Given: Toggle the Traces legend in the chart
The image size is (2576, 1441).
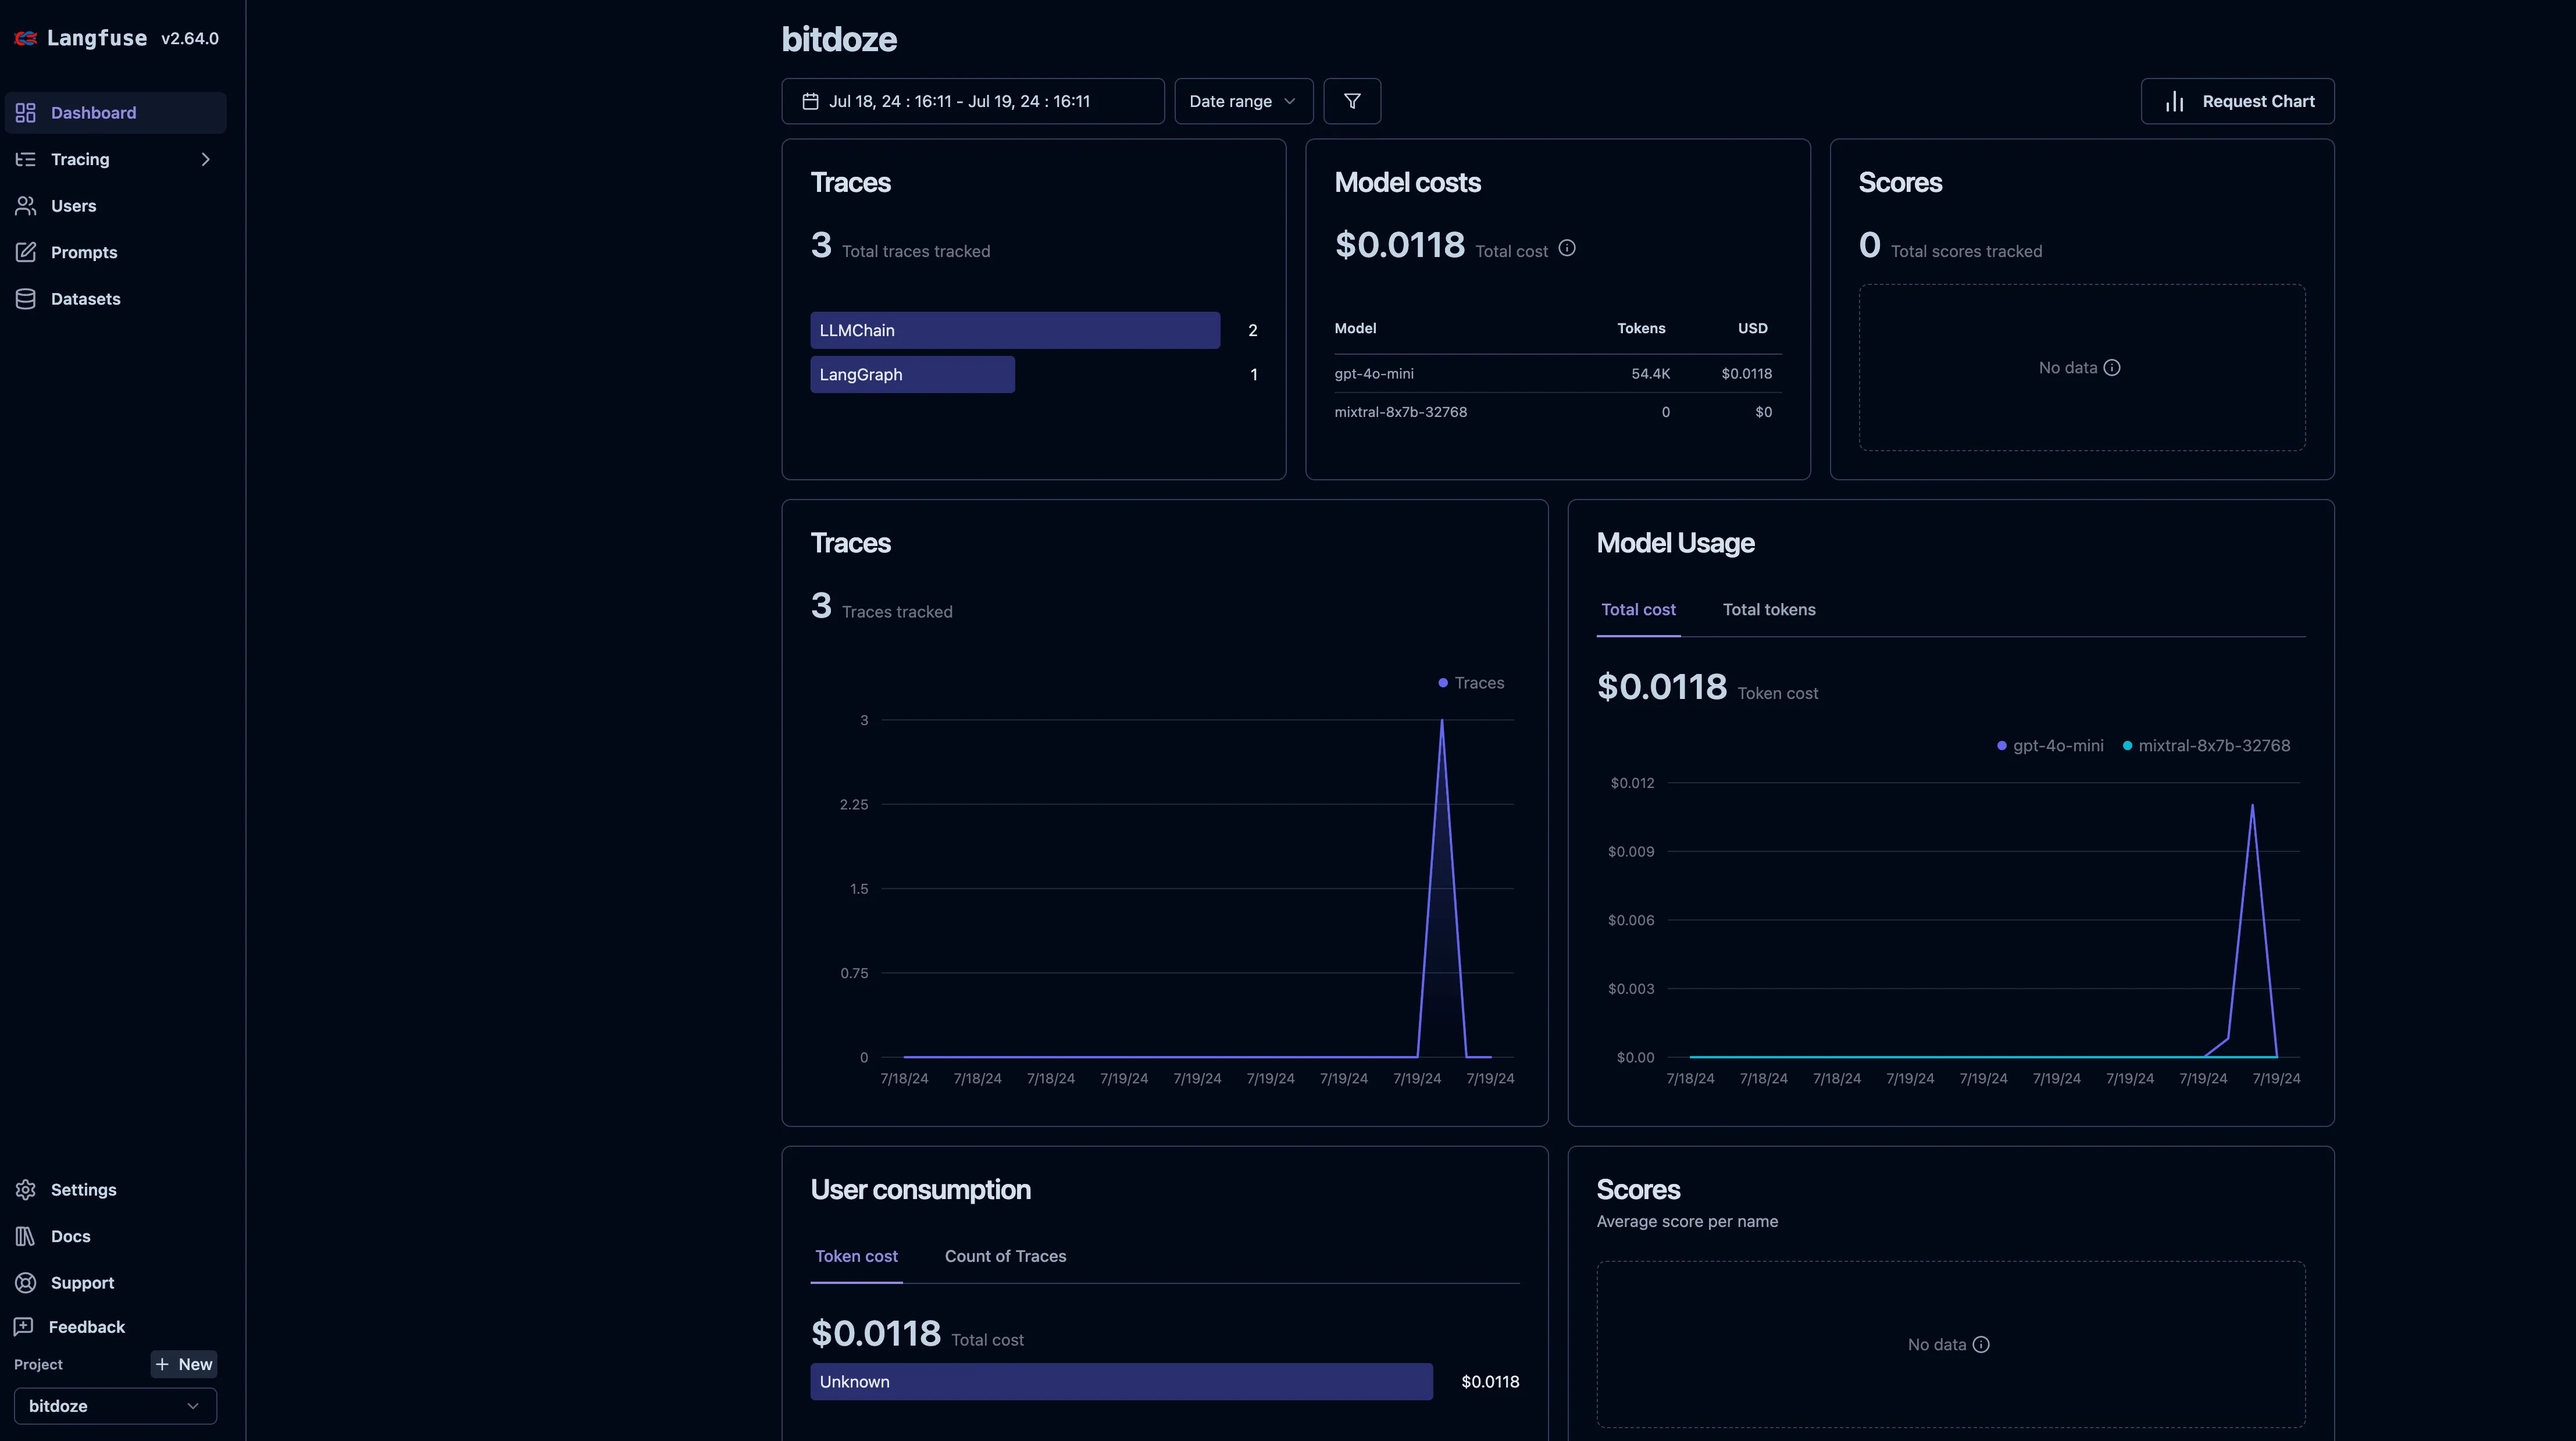Looking at the screenshot, I should pos(1470,683).
